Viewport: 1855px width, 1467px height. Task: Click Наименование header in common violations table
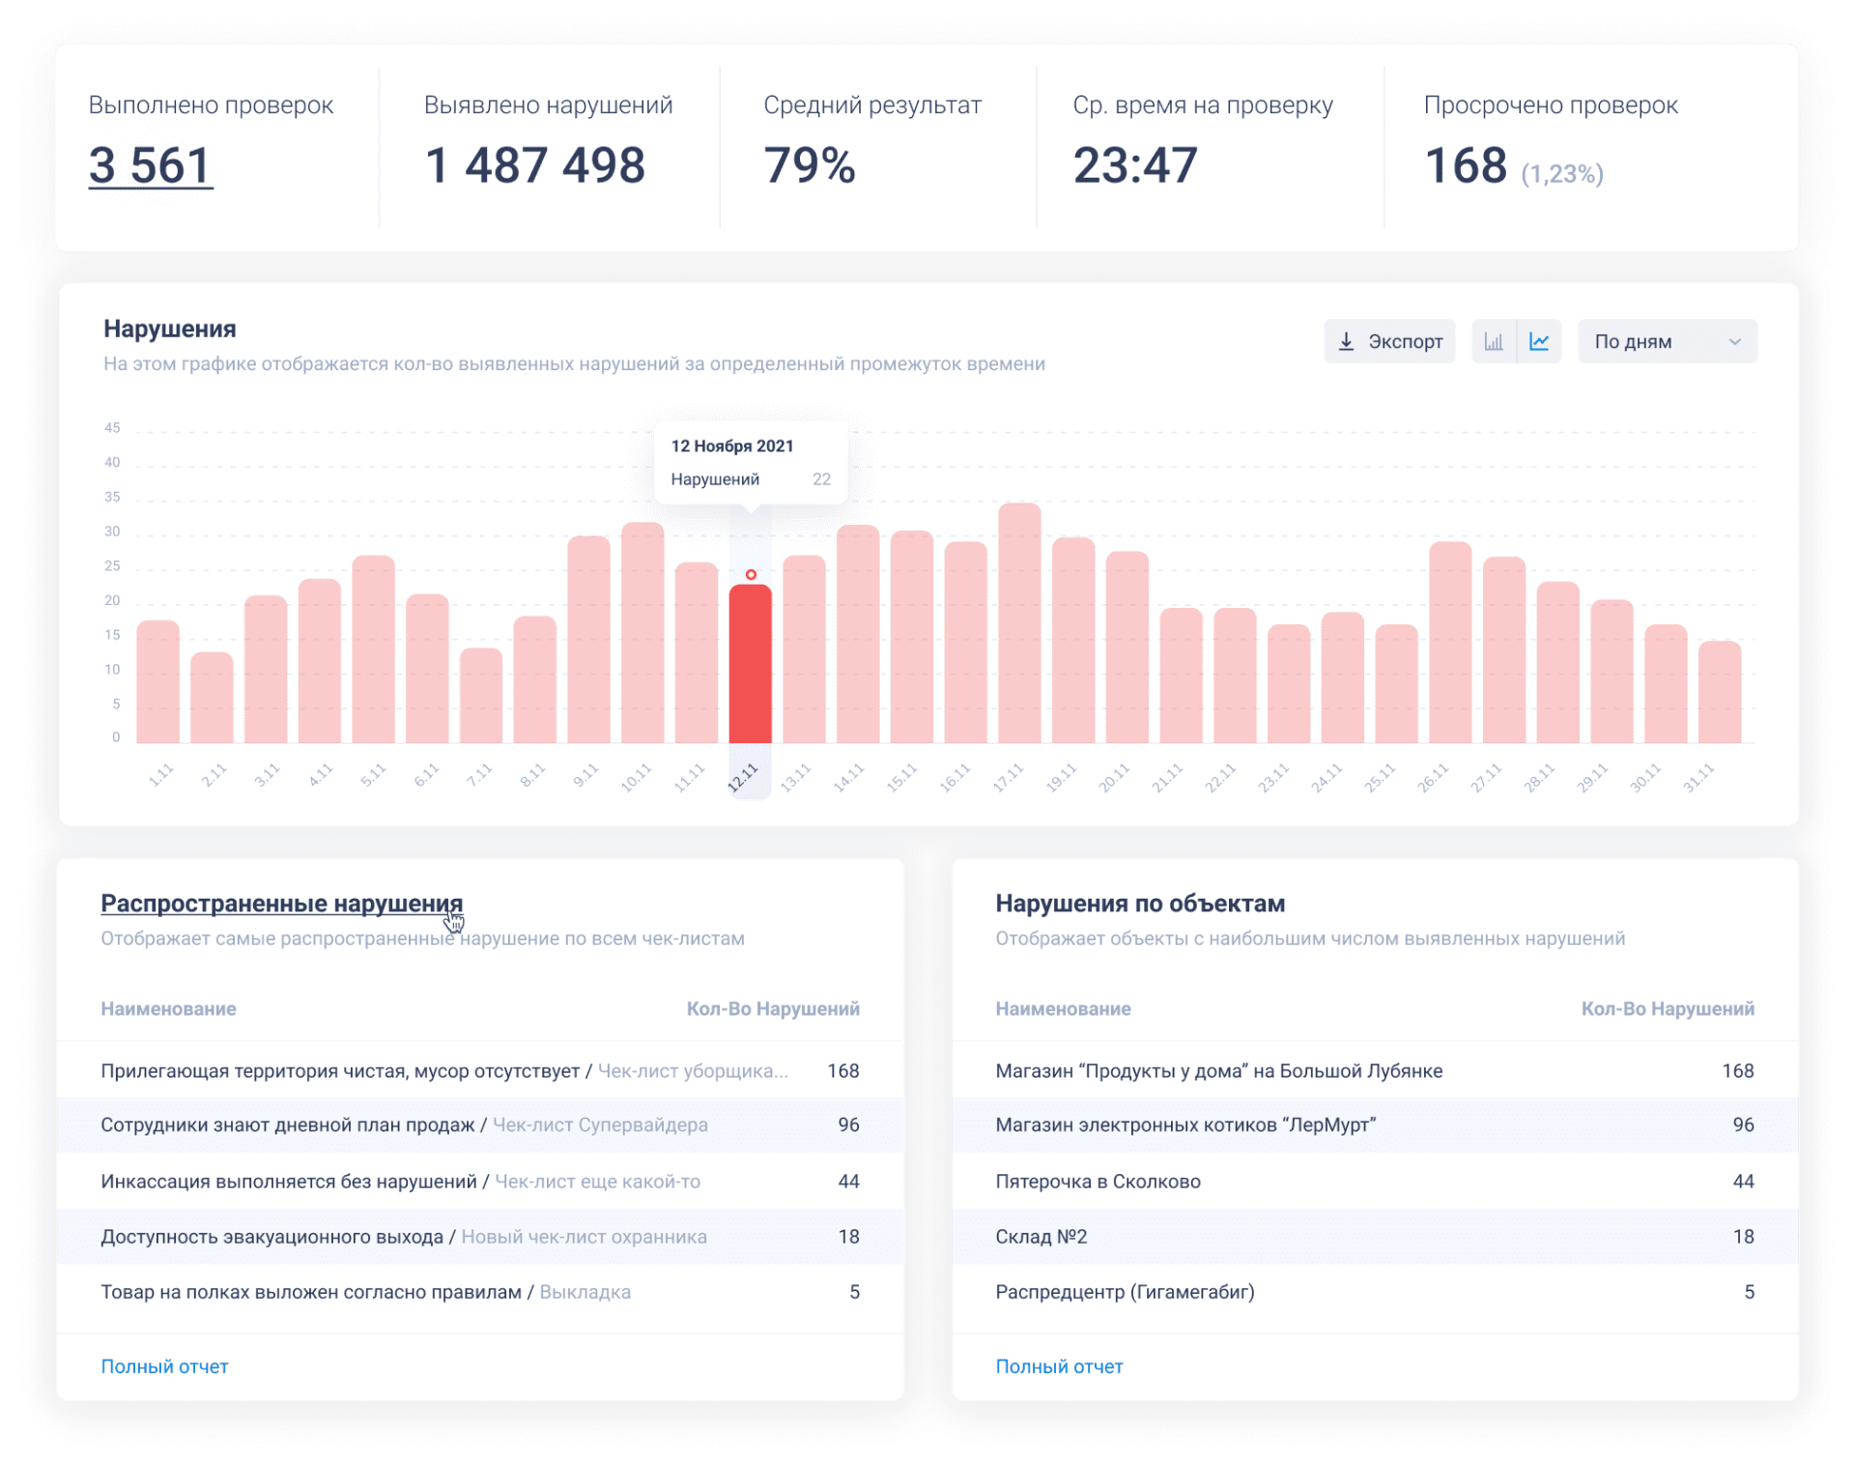tap(168, 1009)
